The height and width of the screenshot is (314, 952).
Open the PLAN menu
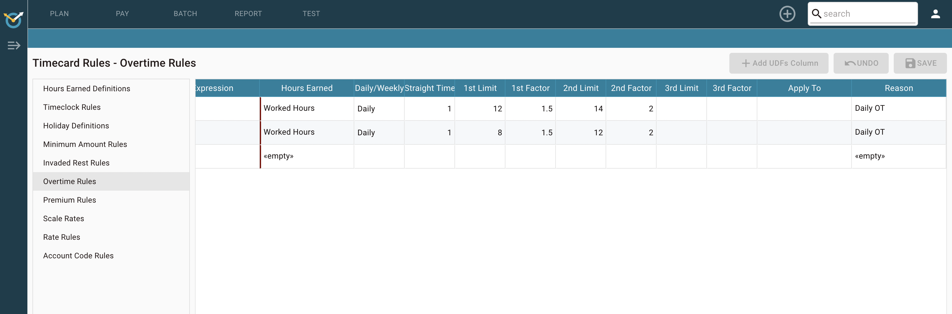tap(59, 14)
